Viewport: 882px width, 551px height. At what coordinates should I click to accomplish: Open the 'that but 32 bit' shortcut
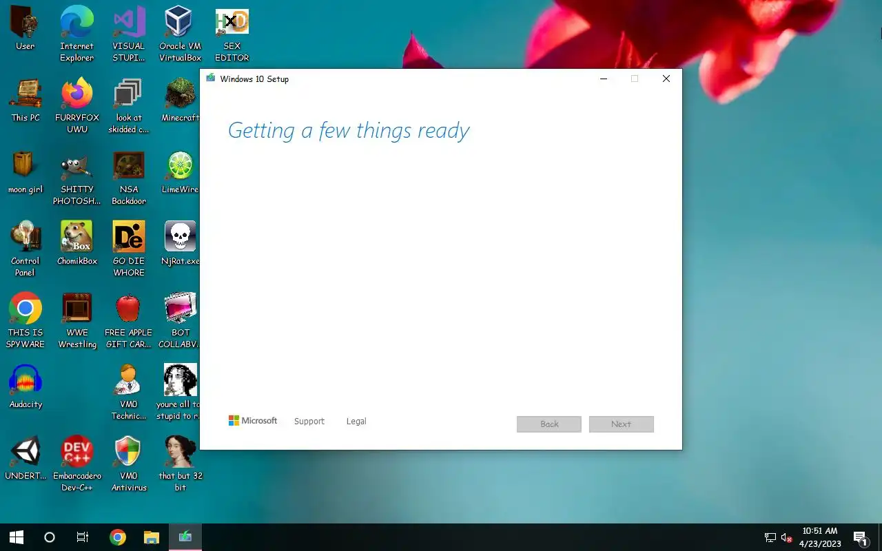point(180,464)
